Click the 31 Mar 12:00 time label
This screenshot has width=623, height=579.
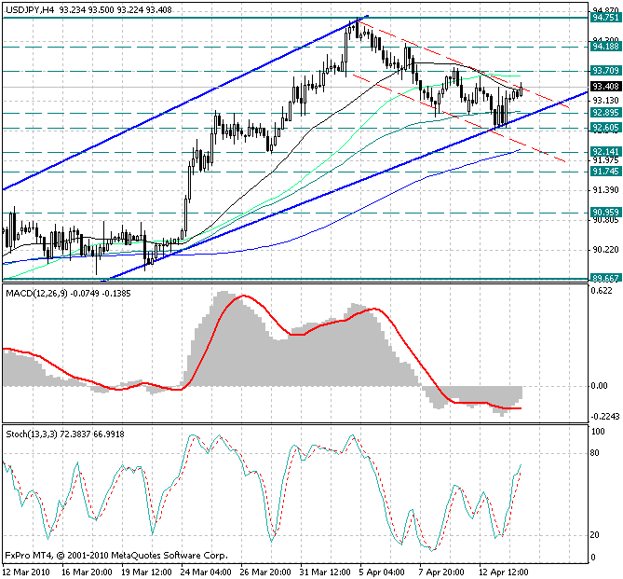point(325,572)
